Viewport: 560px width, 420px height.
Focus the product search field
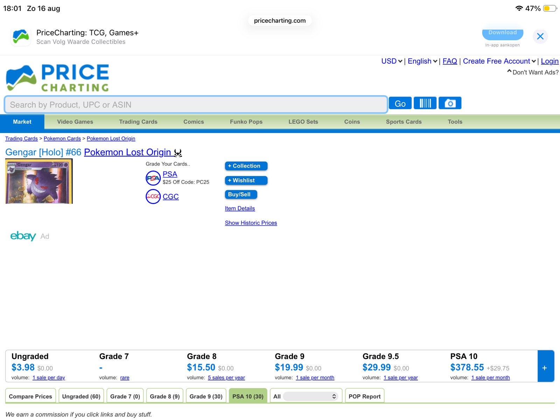(x=196, y=105)
